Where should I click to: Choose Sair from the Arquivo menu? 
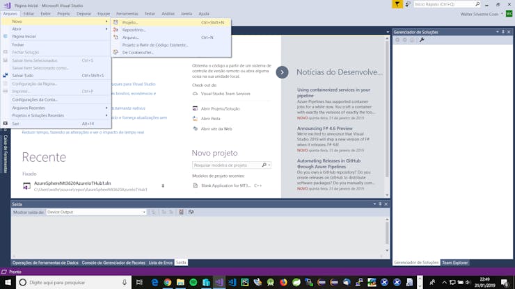point(56,124)
